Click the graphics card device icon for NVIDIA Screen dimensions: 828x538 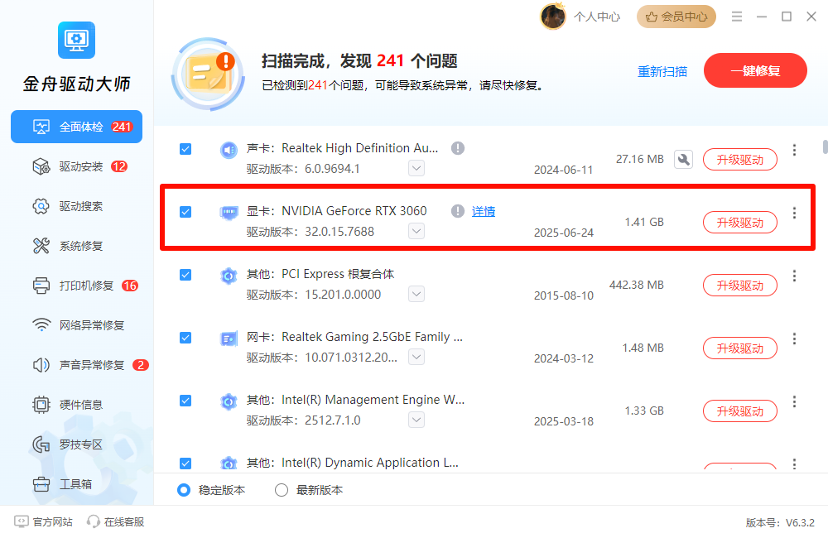tap(229, 213)
